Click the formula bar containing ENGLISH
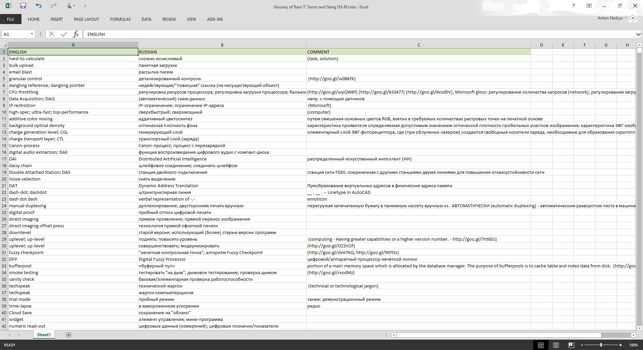The width and height of the screenshot is (643, 350). click(359, 34)
